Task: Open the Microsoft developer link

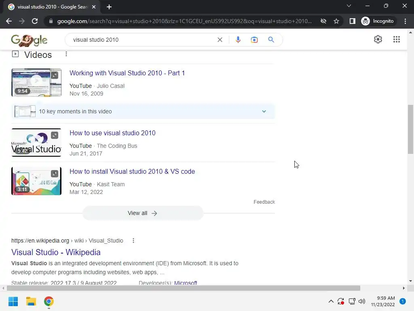Action: click(186, 283)
